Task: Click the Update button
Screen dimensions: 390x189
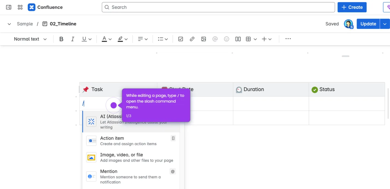Action: (368, 24)
